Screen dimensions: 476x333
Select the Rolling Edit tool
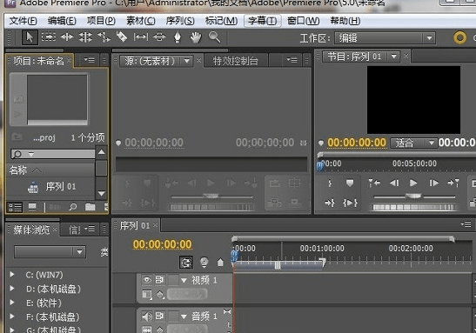coord(85,37)
